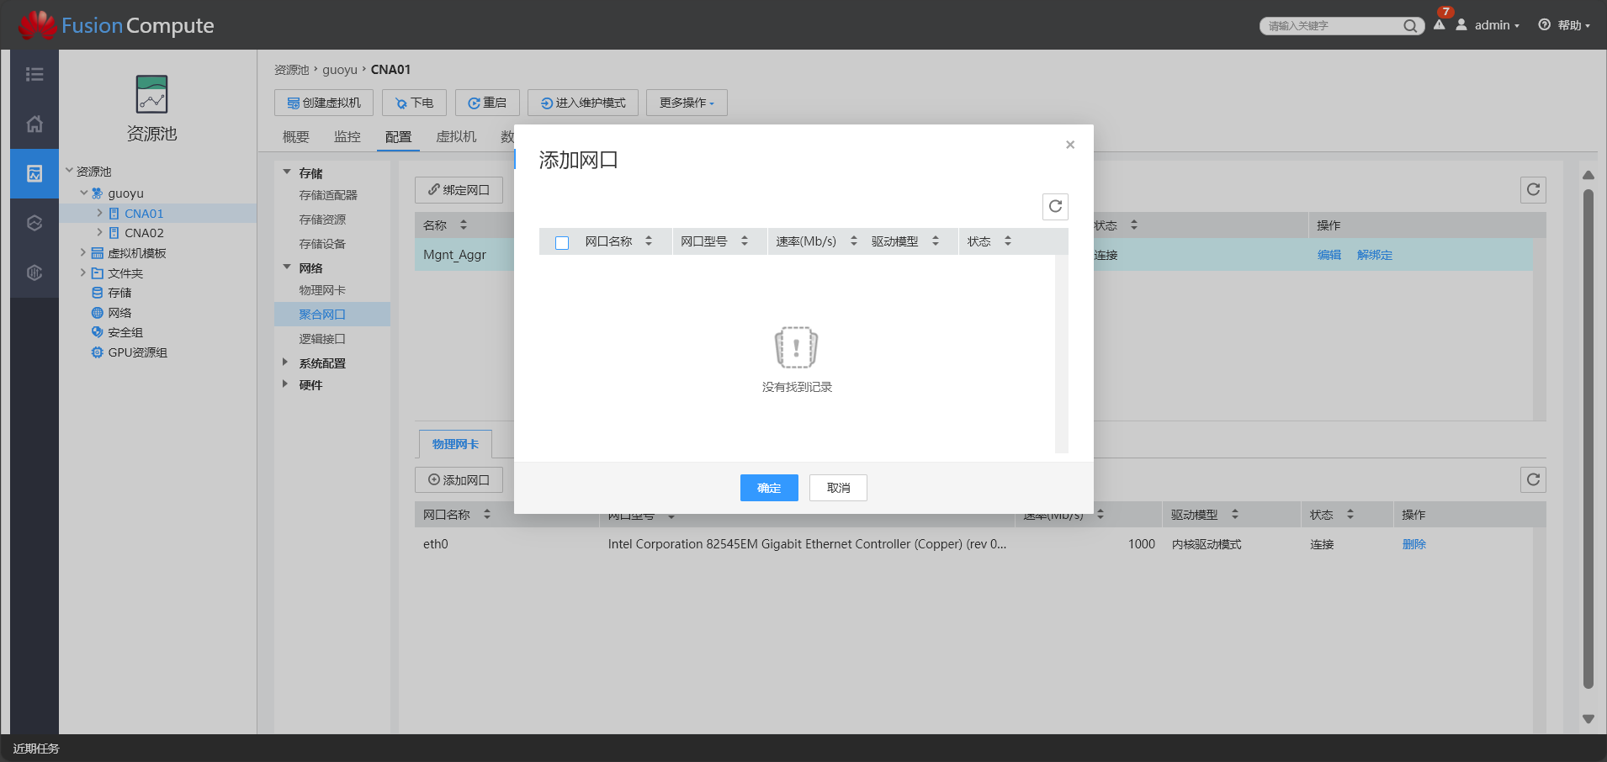
Task: Open the 更多操作 dropdown
Action: tap(687, 103)
